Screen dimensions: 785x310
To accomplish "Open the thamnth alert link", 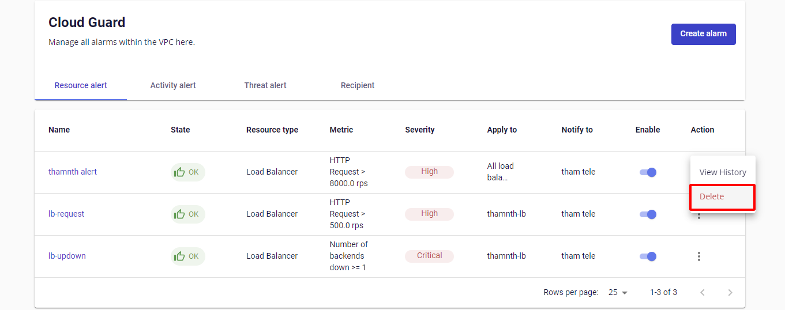I will [x=73, y=172].
